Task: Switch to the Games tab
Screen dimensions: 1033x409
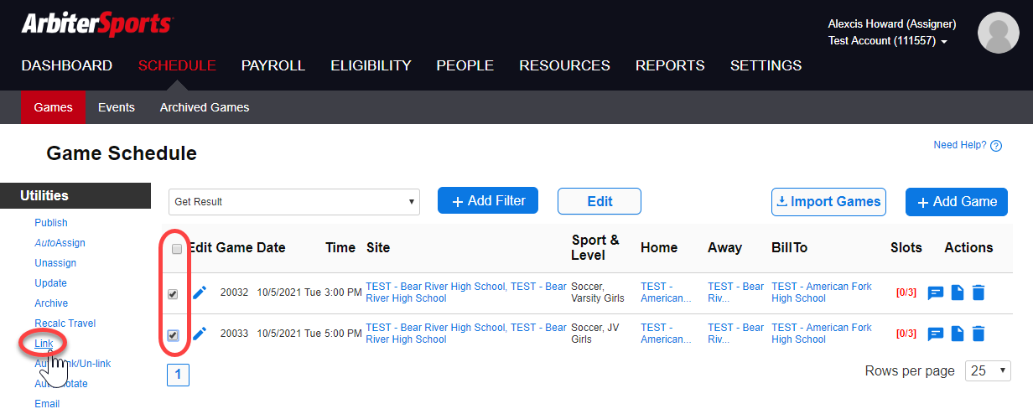Action: pos(54,107)
